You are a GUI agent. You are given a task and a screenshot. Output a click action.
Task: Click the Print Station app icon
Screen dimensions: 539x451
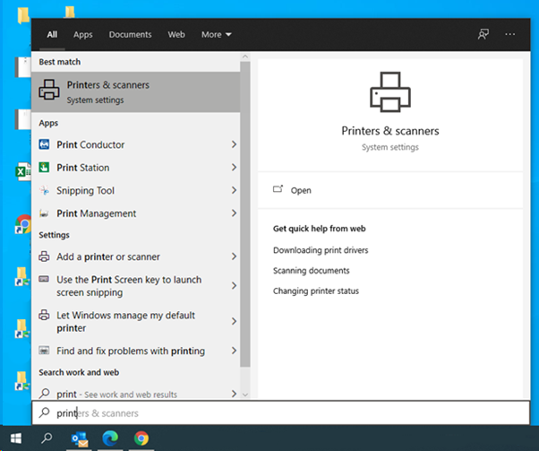(x=45, y=168)
